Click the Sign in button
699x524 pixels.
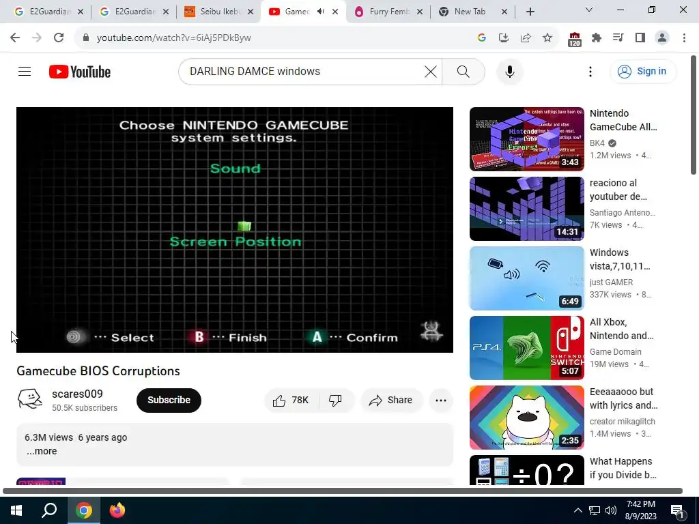pos(643,71)
